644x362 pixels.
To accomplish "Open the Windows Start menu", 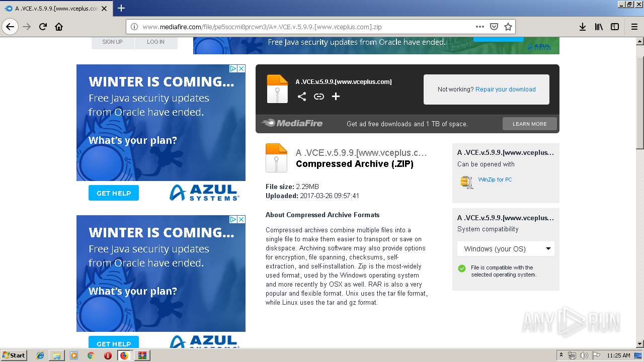I will [14, 355].
